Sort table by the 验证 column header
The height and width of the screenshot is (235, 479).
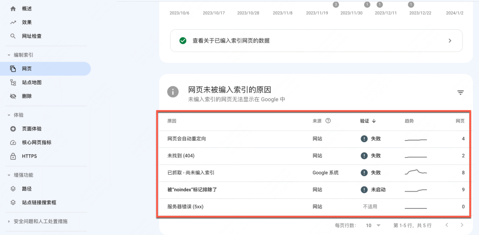(368, 121)
